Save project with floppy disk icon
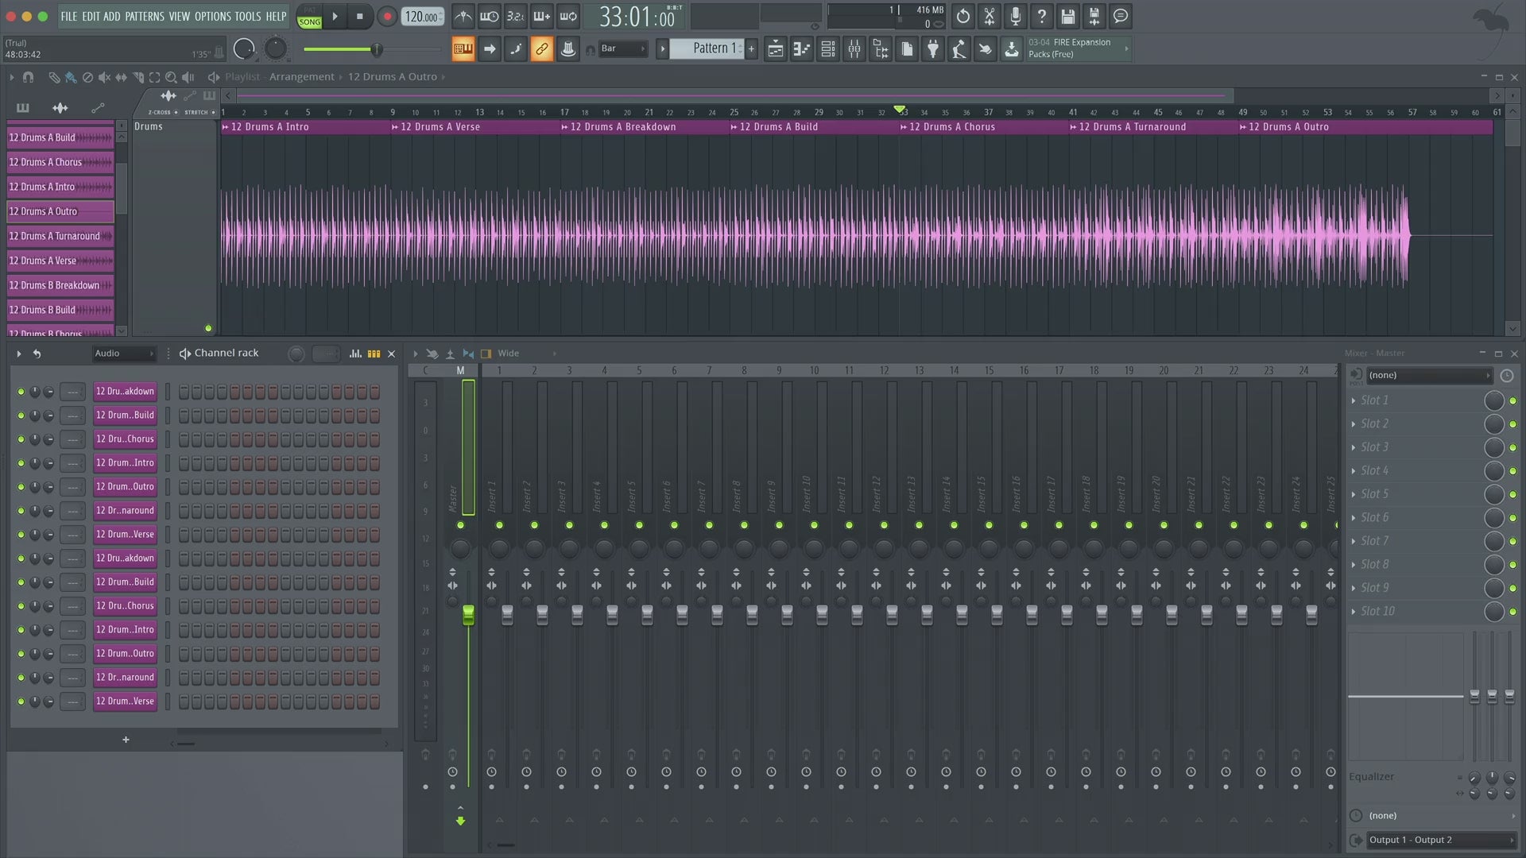Image resolution: width=1526 pixels, height=858 pixels. (x=1067, y=16)
